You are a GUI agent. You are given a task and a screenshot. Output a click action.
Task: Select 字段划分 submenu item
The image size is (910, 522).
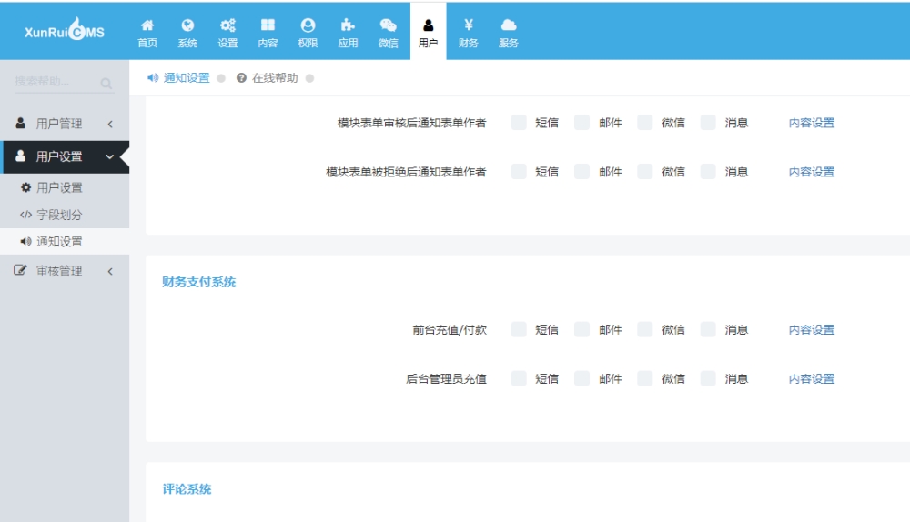point(65,215)
